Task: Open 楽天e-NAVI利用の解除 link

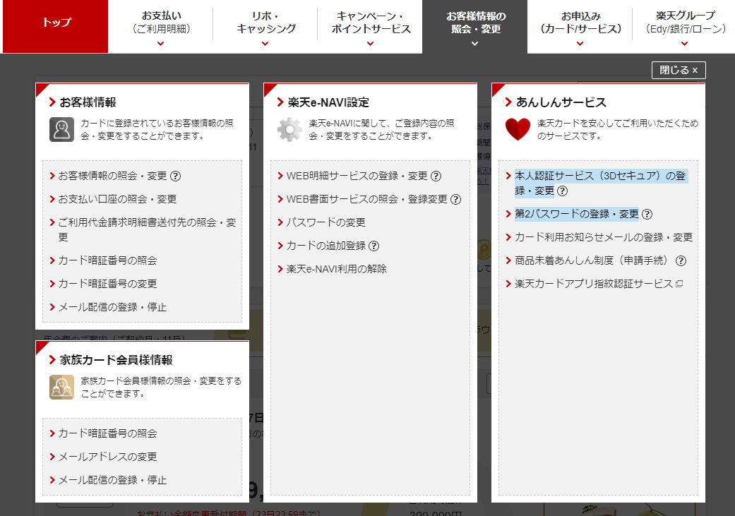Action: pyautogui.click(x=337, y=270)
